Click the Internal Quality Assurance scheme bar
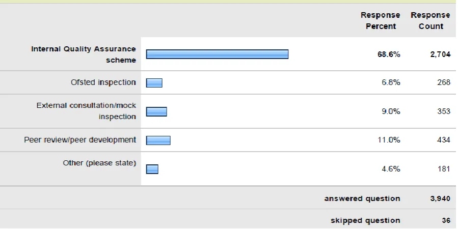458x229 pixels. click(x=217, y=54)
